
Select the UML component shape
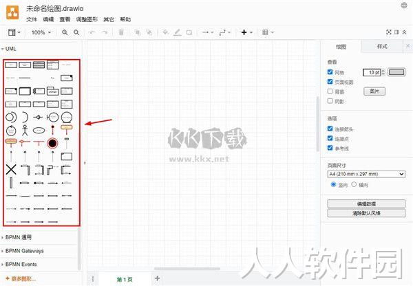tap(39, 91)
